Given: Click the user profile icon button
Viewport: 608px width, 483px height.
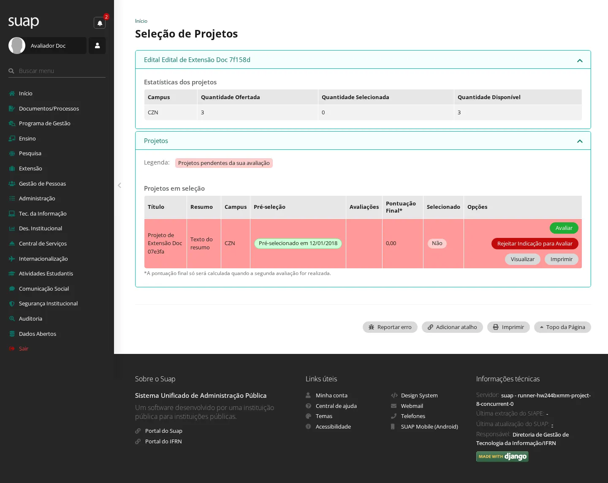Looking at the screenshot, I should [97, 46].
